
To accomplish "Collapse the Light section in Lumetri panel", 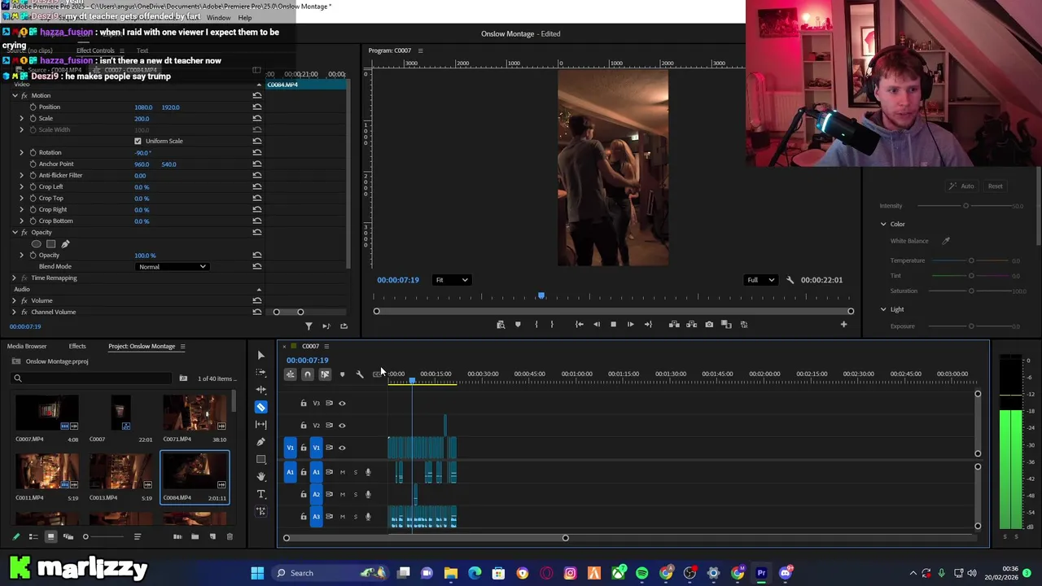I will [x=883, y=309].
